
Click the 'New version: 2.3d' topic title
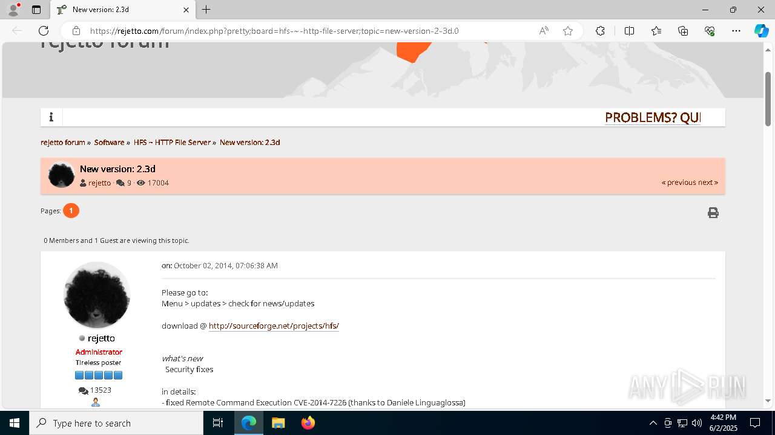click(117, 169)
